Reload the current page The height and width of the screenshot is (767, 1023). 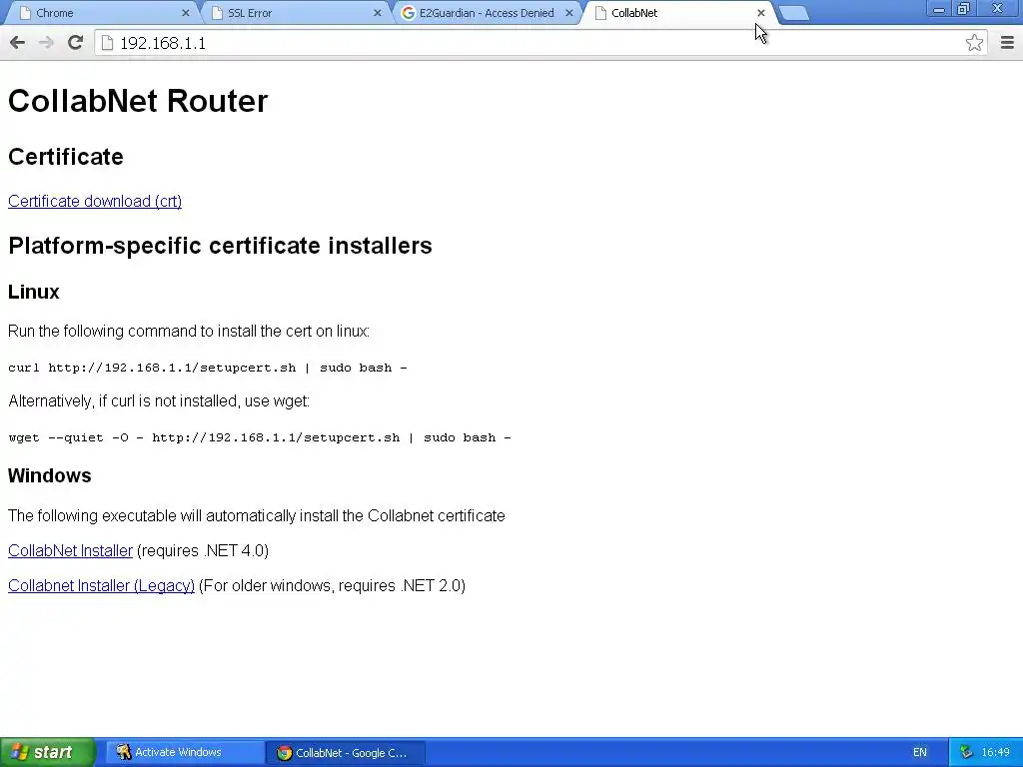coord(75,43)
